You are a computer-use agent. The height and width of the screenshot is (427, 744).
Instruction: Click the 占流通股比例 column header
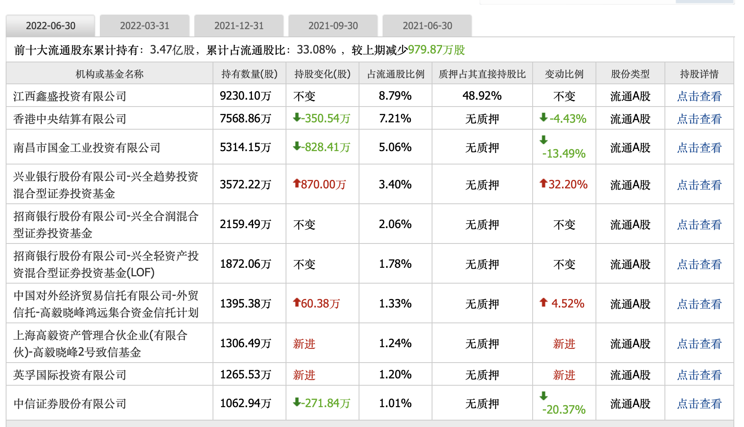click(x=396, y=74)
